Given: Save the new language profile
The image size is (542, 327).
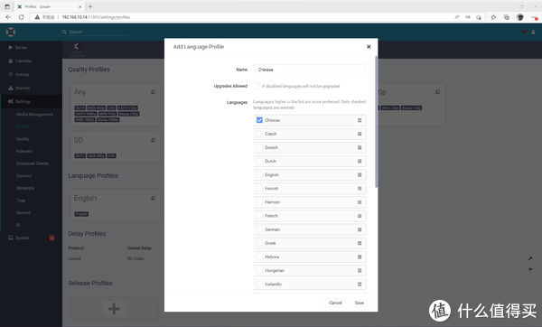Looking at the screenshot, I should point(360,303).
